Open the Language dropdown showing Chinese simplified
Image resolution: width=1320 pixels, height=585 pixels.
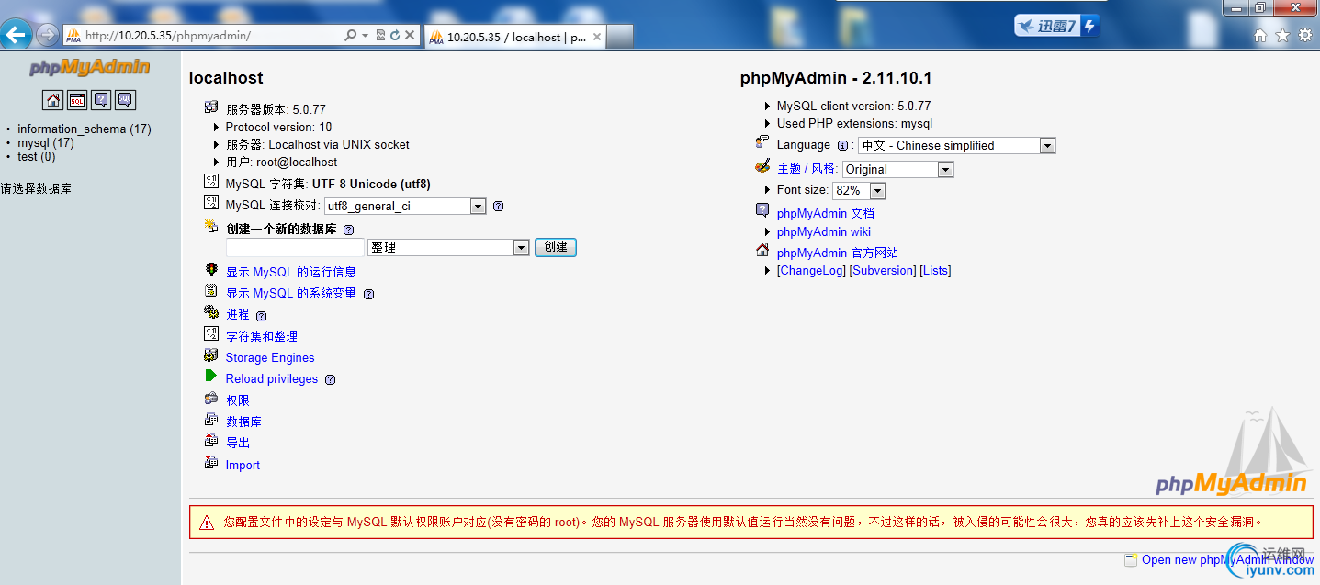click(957, 145)
